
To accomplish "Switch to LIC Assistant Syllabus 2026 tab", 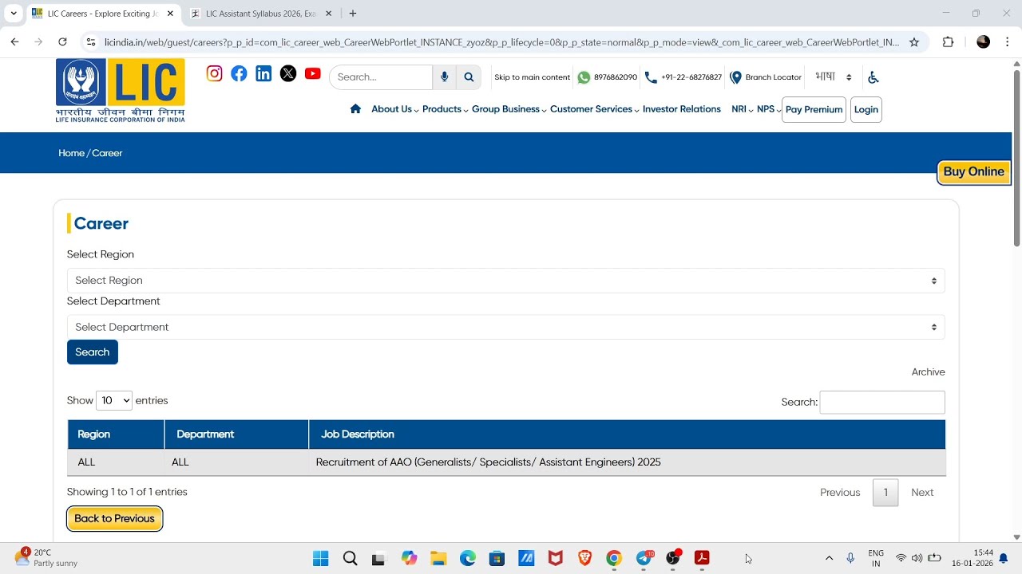I will (x=261, y=14).
